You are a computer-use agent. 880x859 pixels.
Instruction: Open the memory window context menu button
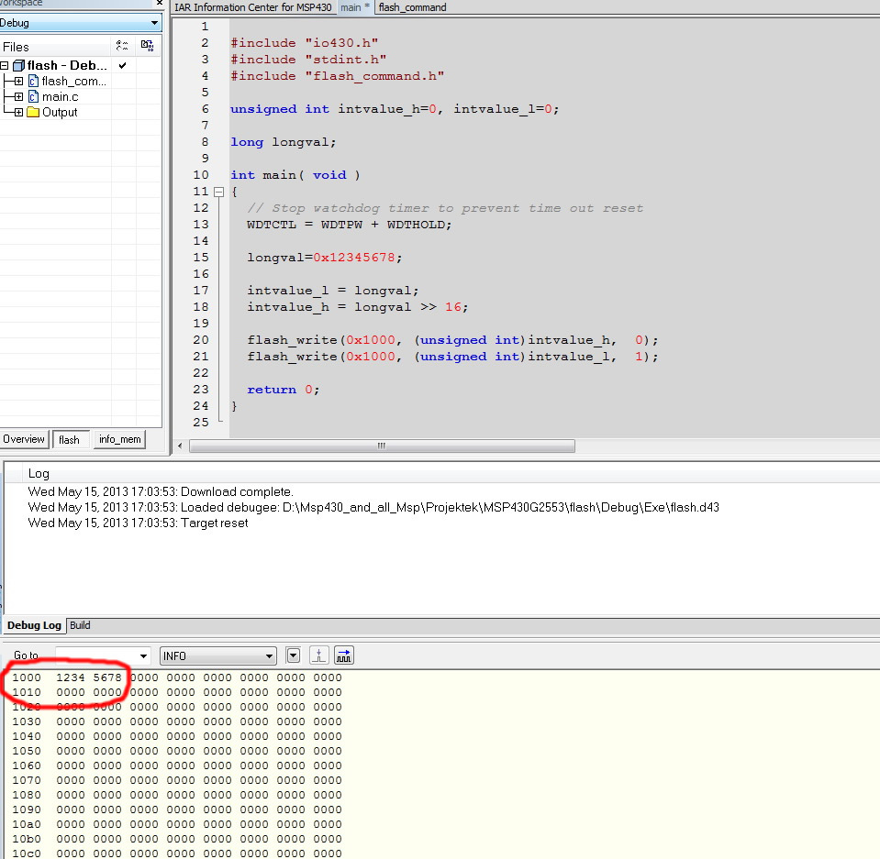point(293,655)
